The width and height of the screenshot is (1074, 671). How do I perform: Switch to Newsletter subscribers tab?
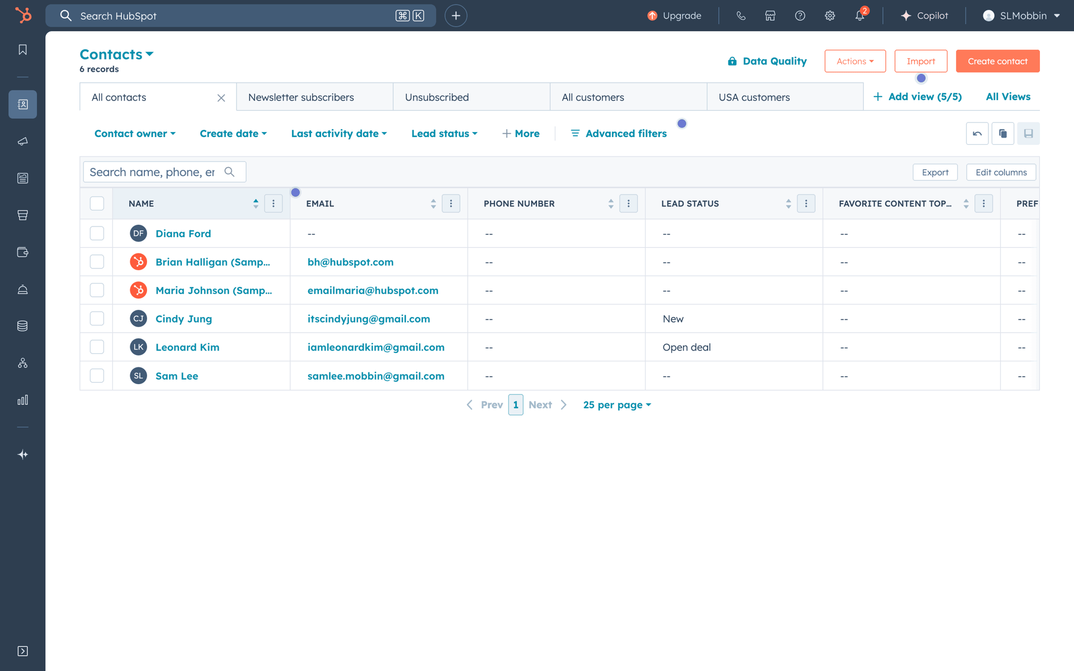(315, 97)
